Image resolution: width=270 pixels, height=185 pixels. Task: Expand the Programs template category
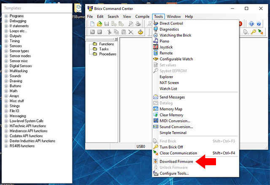point(6,16)
